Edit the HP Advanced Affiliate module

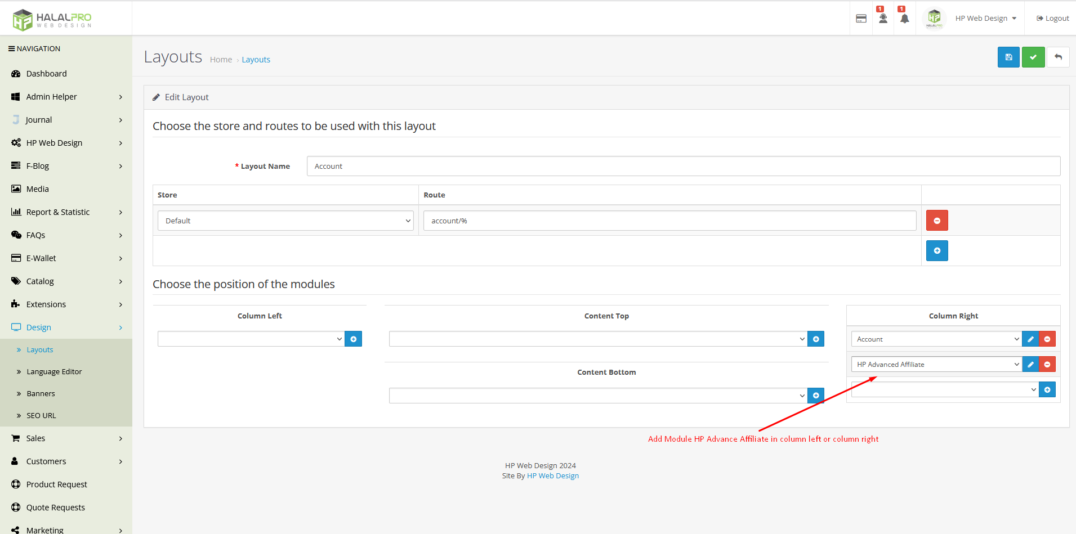[x=1030, y=365]
